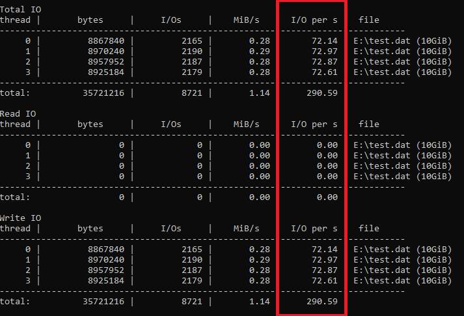Click bytes value 8957952 in Total IO thread 2

tap(106, 62)
